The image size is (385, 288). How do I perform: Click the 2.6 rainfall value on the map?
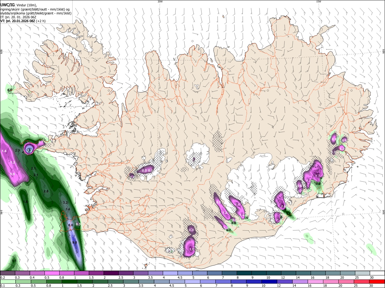[x=46, y=191]
